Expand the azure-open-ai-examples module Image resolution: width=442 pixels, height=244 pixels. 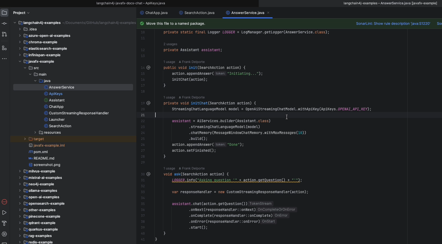point(20,36)
